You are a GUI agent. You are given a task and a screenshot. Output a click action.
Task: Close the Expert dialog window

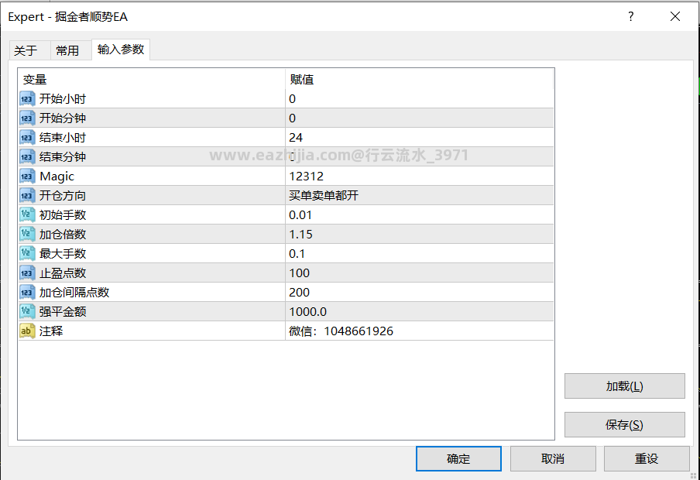point(675,16)
